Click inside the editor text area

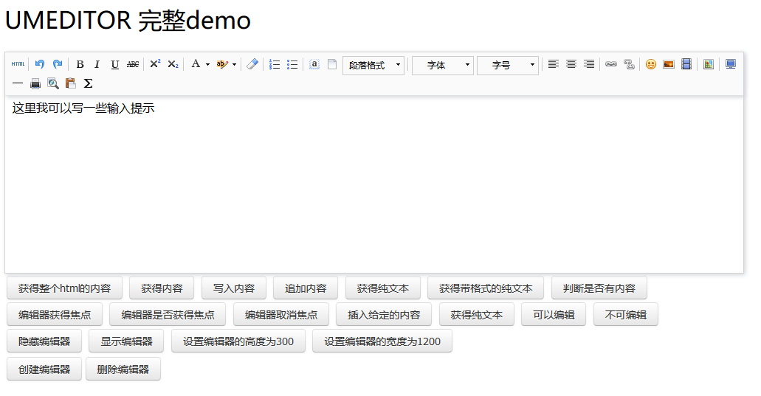click(373, 184)
